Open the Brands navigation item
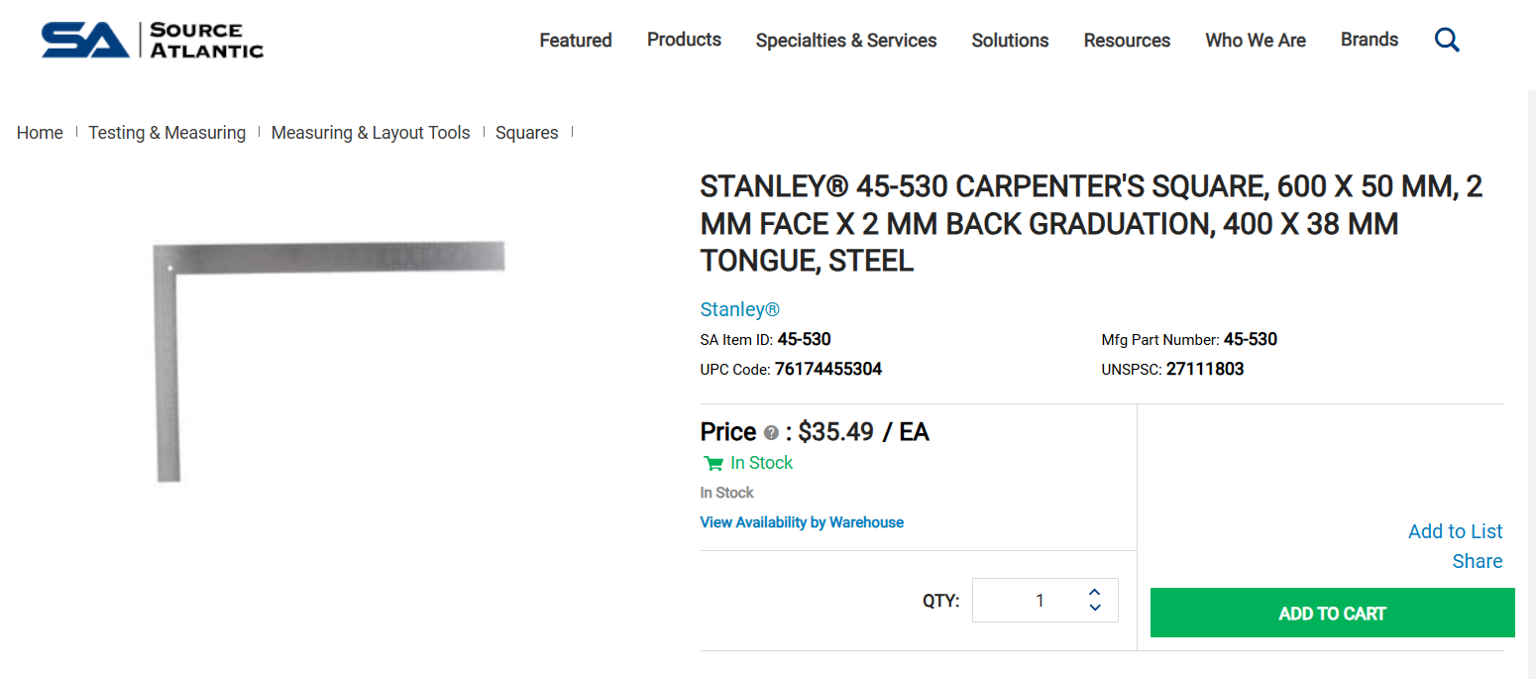This screenshot has height=679, width=1536. [1369, 40]
